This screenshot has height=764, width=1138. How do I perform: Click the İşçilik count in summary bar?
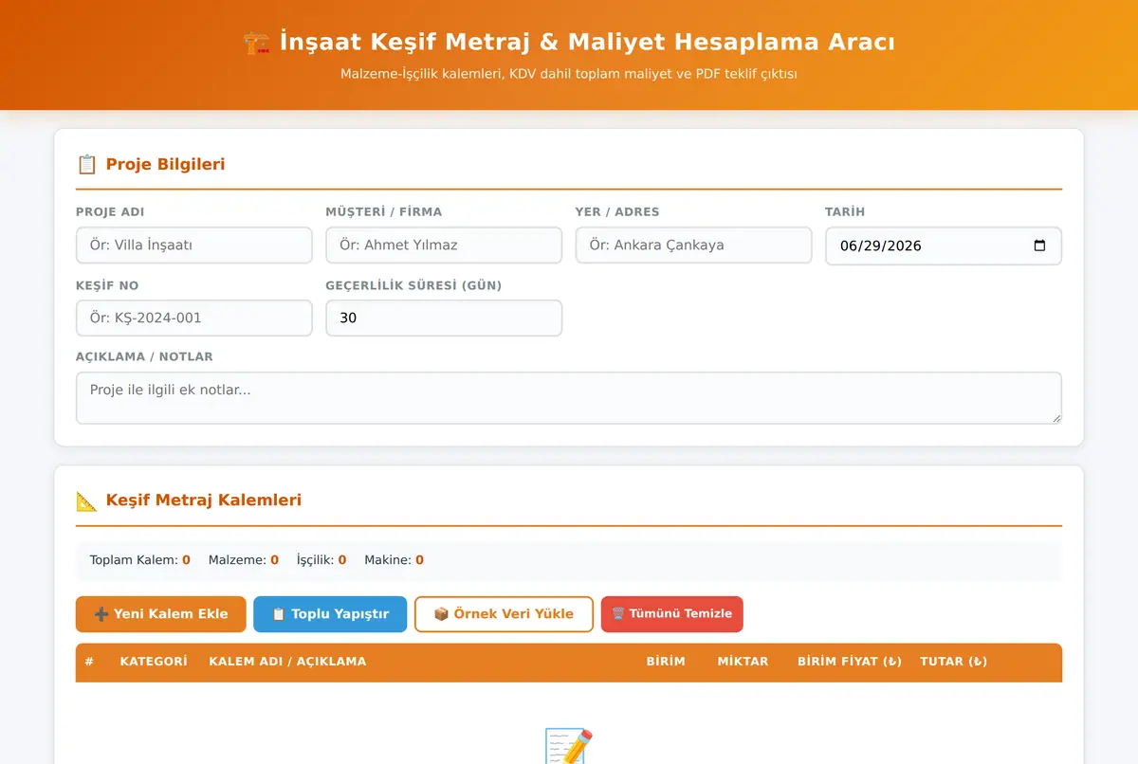click(x=321, y=560)
